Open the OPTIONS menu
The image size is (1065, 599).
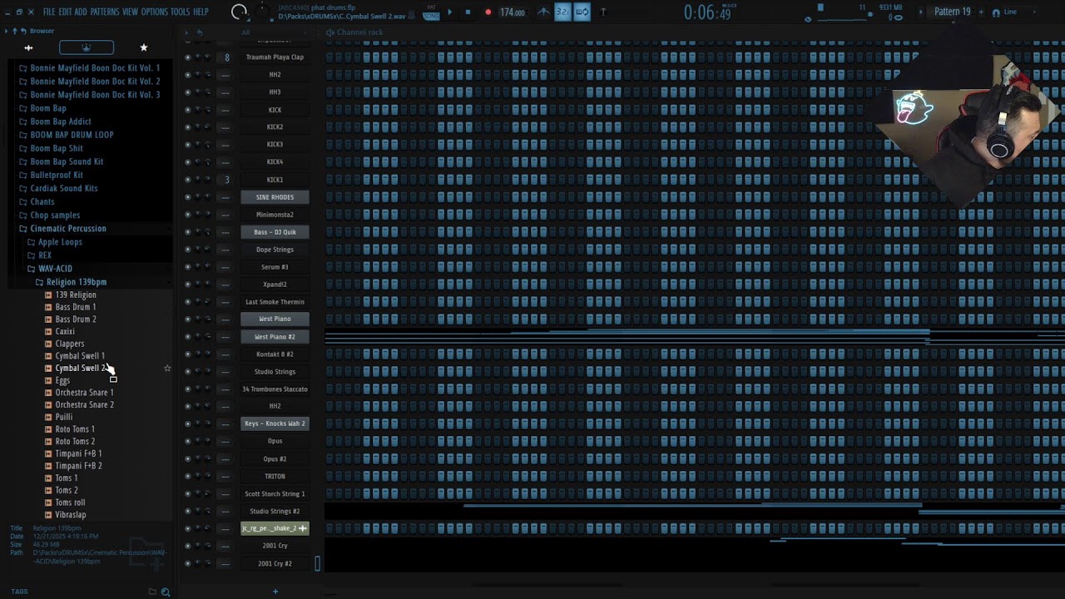coord(155,12)
